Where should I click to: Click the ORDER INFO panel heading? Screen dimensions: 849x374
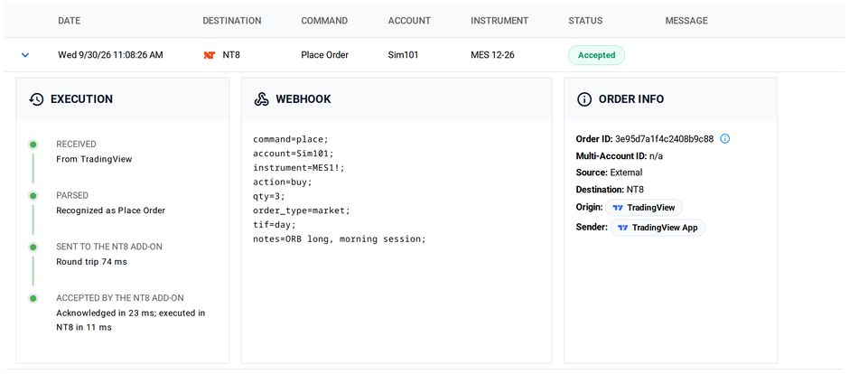(x=631, y=99)
